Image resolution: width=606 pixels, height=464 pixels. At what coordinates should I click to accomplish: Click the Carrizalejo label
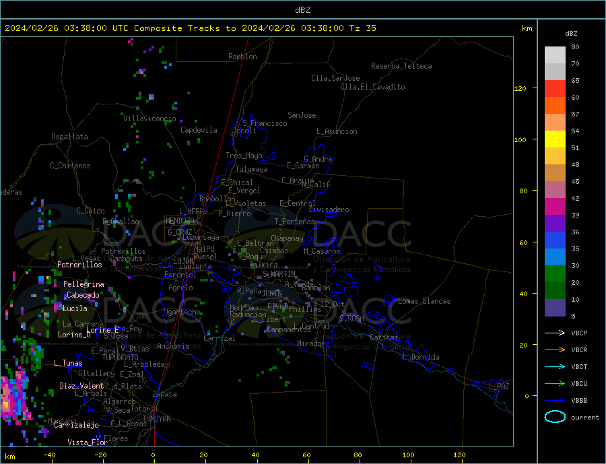pyautogui.click(x=76, y=426)
